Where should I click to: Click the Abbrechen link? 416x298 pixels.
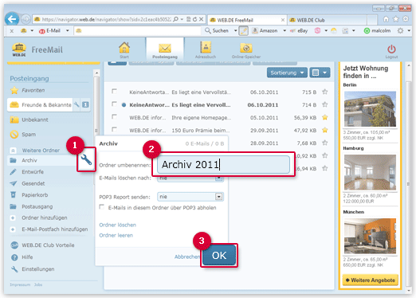[187, 257]
